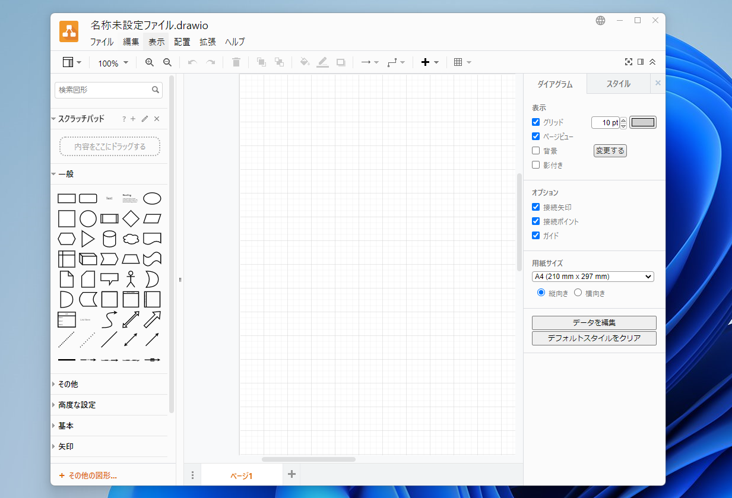
Task: Select the triangle shape in General
Action: (x=88, y=239)
